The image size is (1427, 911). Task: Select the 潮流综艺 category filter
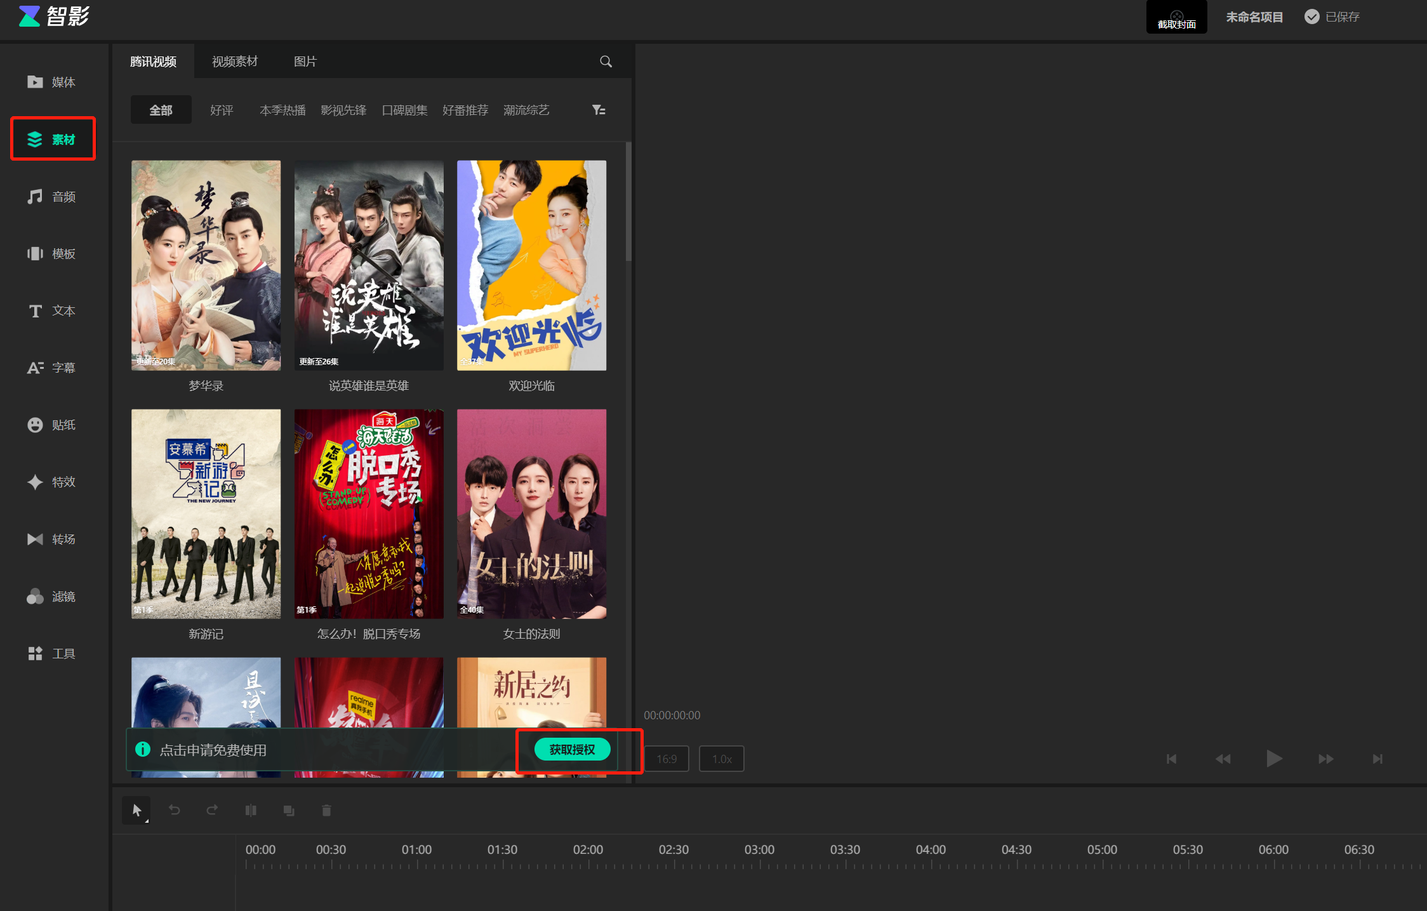point(527,110)
